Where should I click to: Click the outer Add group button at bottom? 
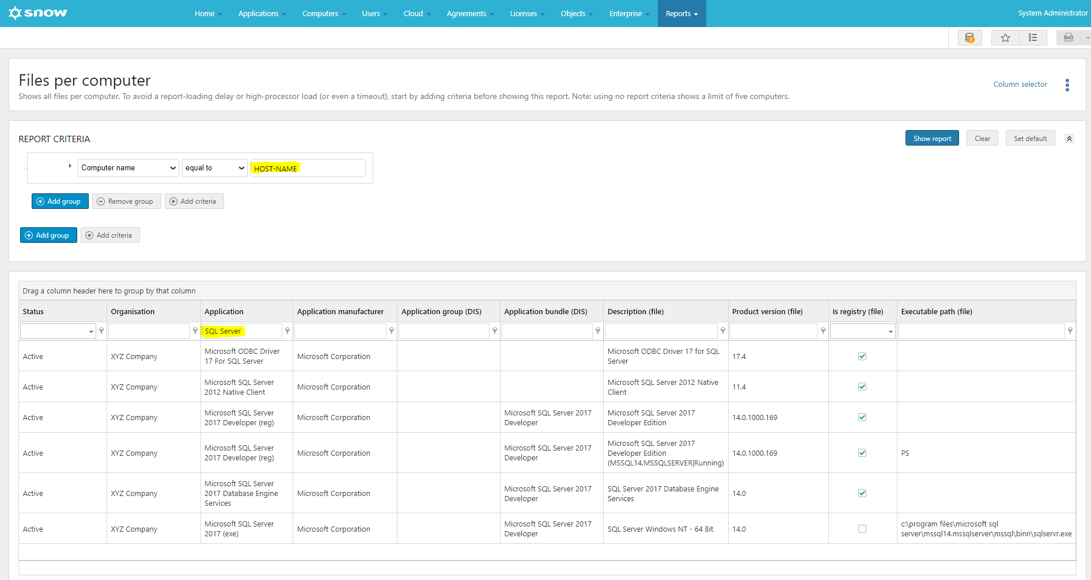click(x=48, y=235)
